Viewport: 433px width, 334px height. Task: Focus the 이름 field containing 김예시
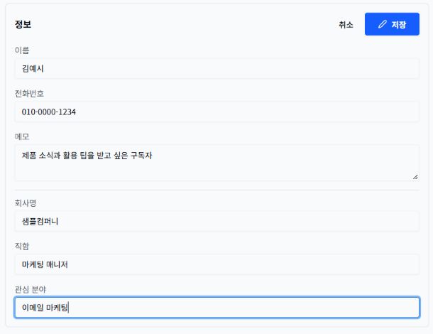click(x=217, y=68)
